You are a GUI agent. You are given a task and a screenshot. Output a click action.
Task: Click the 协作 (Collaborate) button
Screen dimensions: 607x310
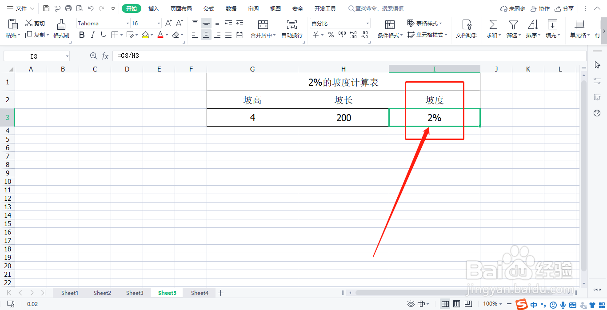point(540,8)
